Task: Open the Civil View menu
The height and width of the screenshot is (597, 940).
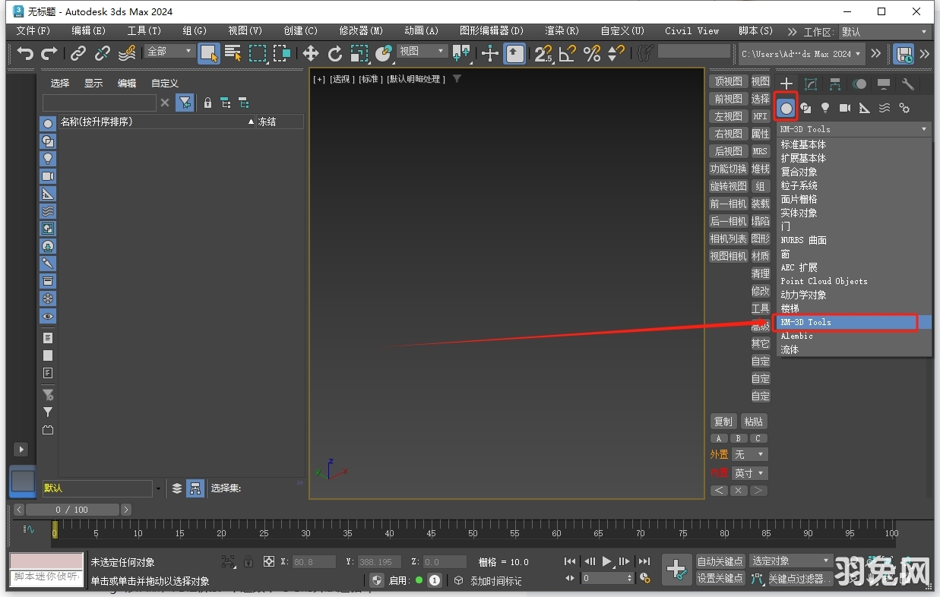Action: point(690,31)
